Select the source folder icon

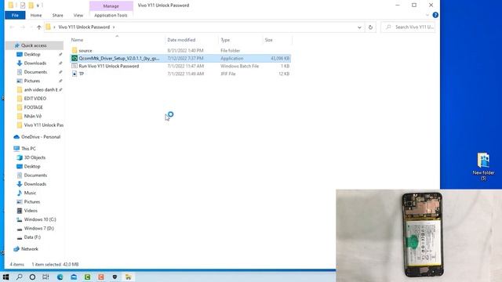pyautogui.click(x=75, y=50)
